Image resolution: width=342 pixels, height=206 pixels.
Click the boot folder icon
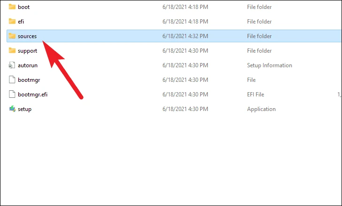[12, 7]
